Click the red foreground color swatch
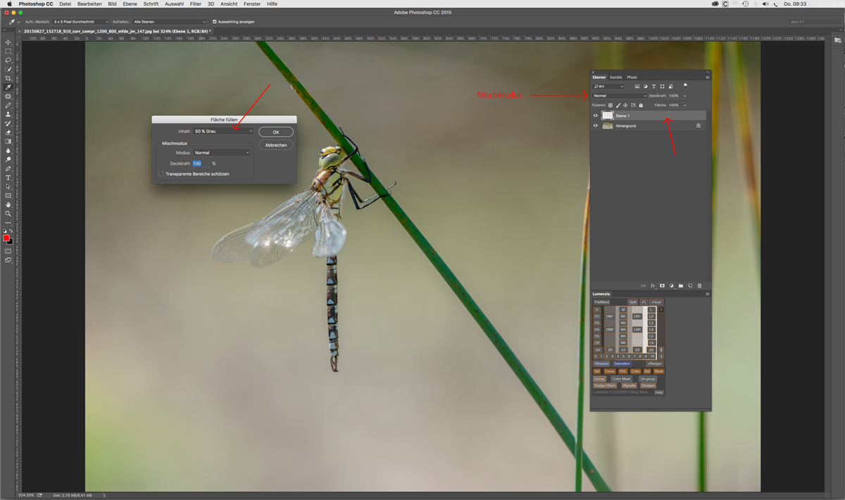This screenshot has width=845, height=500. 6,239
